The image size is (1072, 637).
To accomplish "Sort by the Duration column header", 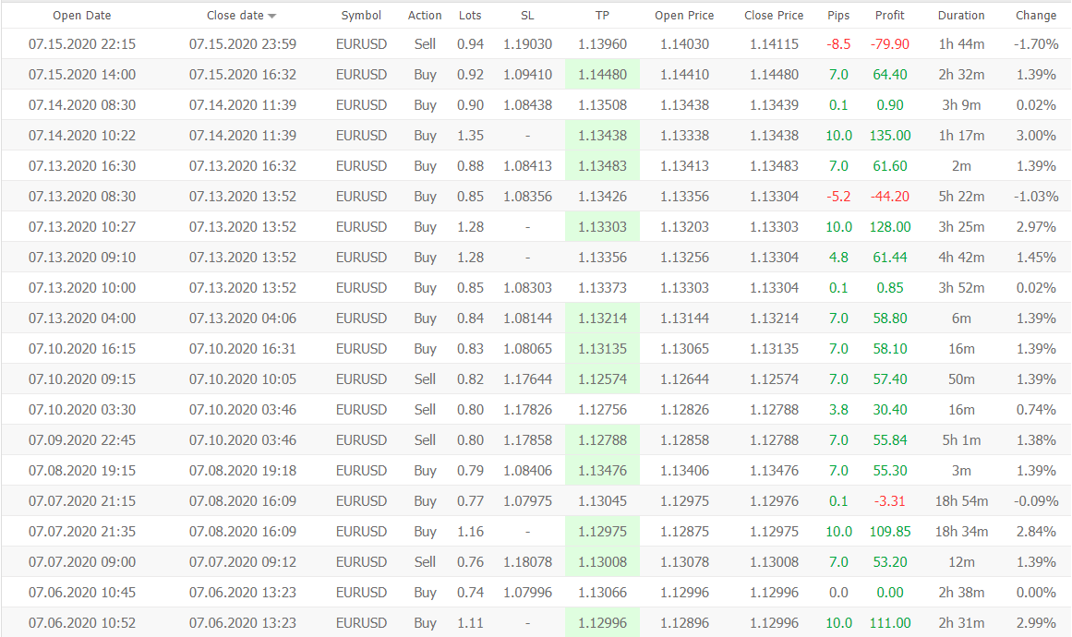I will [x=961, y=15].
